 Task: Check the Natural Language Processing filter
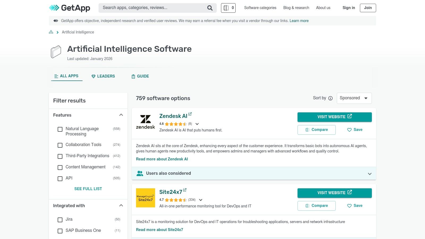coord(60,129)
